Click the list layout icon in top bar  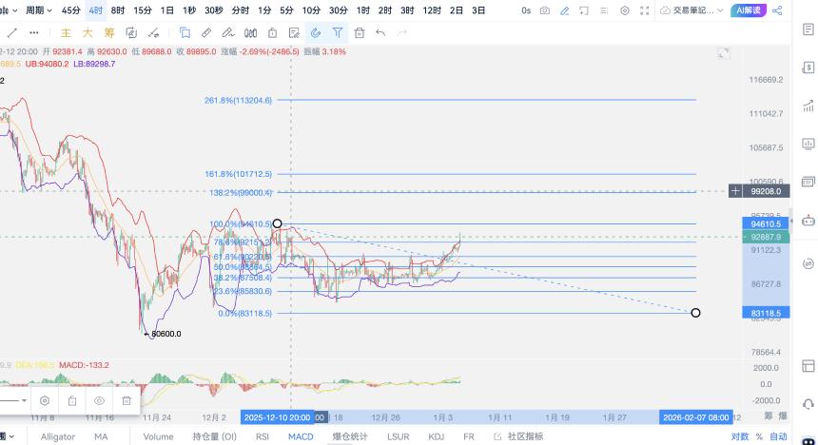click(604, 10)
